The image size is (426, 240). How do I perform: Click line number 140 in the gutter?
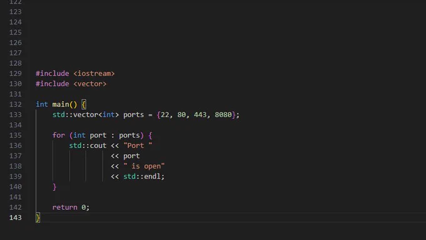(16, 187)
